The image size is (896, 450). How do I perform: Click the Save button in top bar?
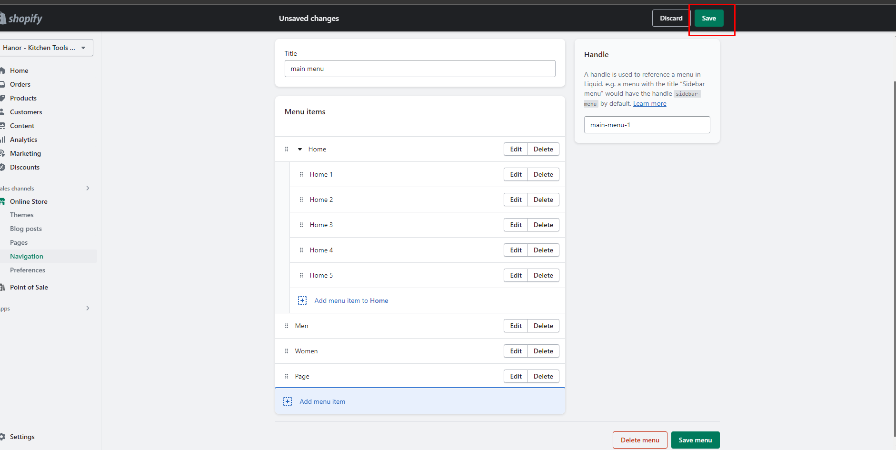point(709,18)
